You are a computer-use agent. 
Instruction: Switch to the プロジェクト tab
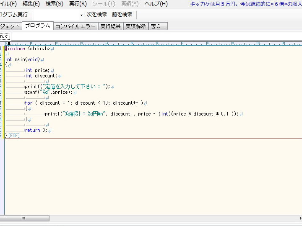click(10, 26)
